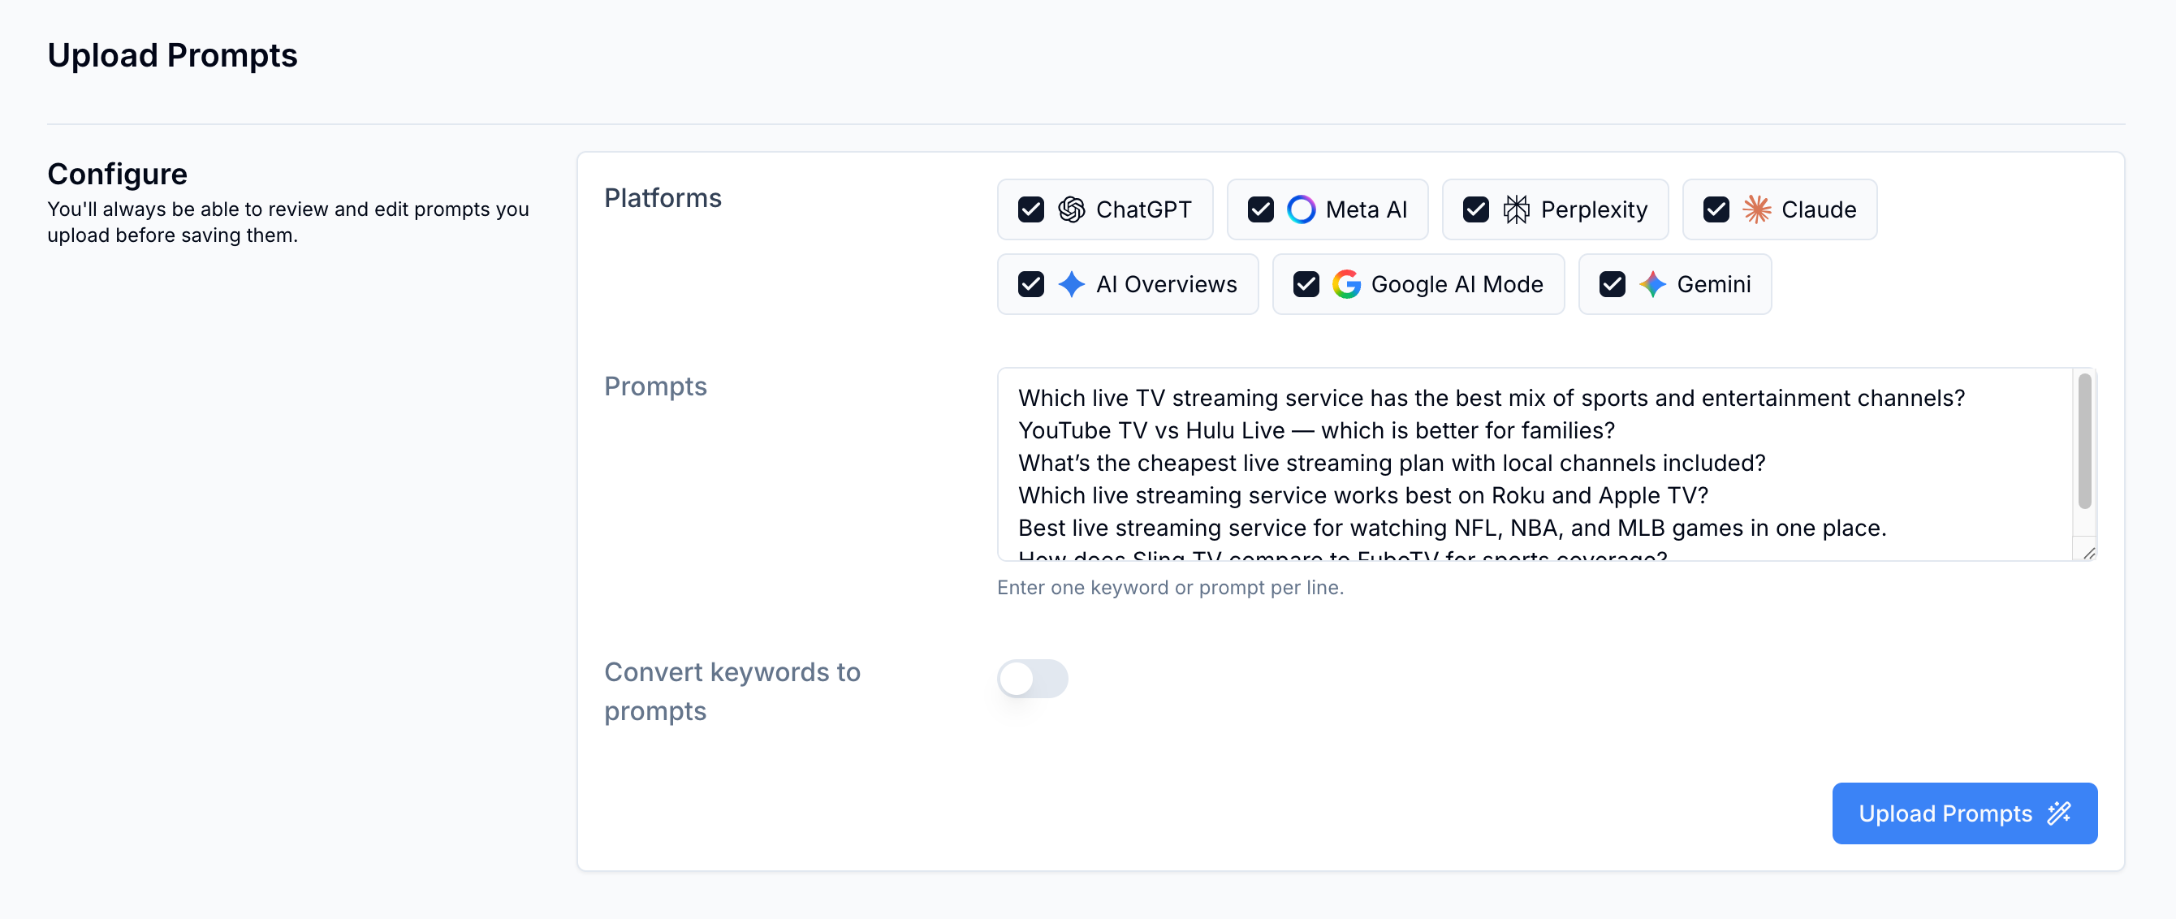This screenshot has width=2176, height=919.
Task: Untick the Claude platform checkbox
Action: (1716, 209)
